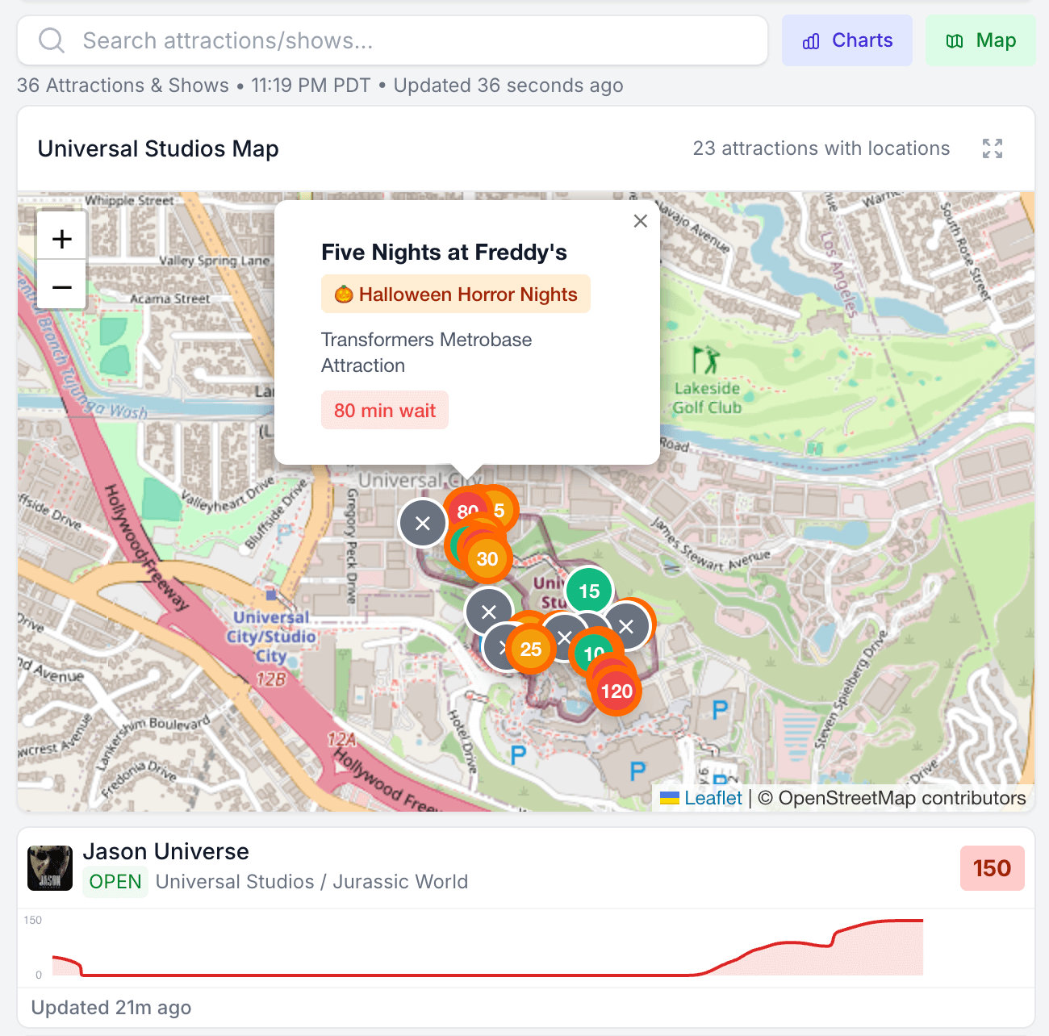1049x1036 pixels.
Task: Click the 150 wait time badge
Action: click(x=993, y=868)
